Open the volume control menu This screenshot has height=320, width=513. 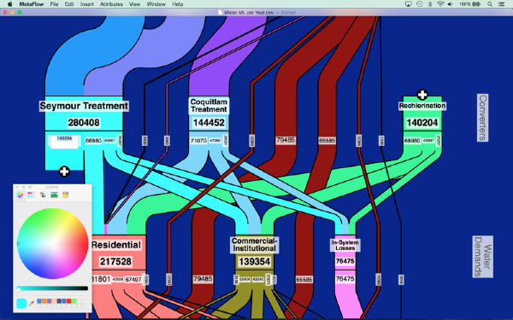(x=451, y=4)
